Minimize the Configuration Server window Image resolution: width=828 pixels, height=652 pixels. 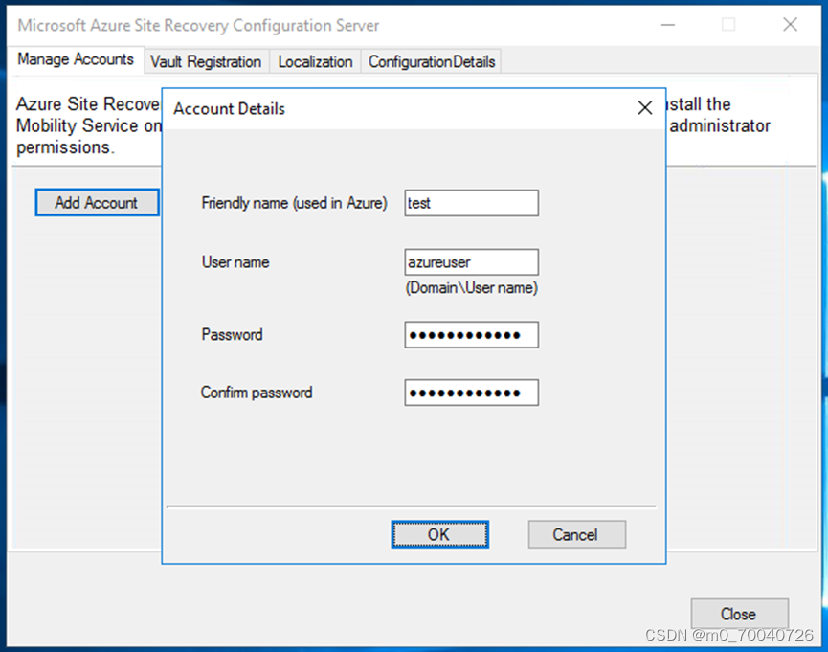668,25
